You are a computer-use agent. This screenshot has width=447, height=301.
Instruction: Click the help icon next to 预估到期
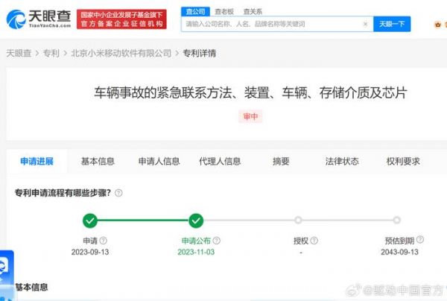420,240
